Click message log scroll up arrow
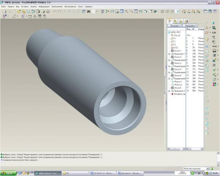Screen dimensions: 220x176 [x=218, y=153]
